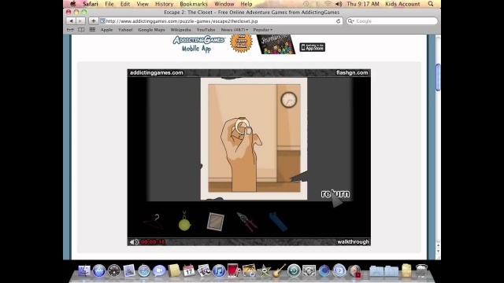Open the Apple bookmark
The image size is (504, 283).
tap(106, 30)
